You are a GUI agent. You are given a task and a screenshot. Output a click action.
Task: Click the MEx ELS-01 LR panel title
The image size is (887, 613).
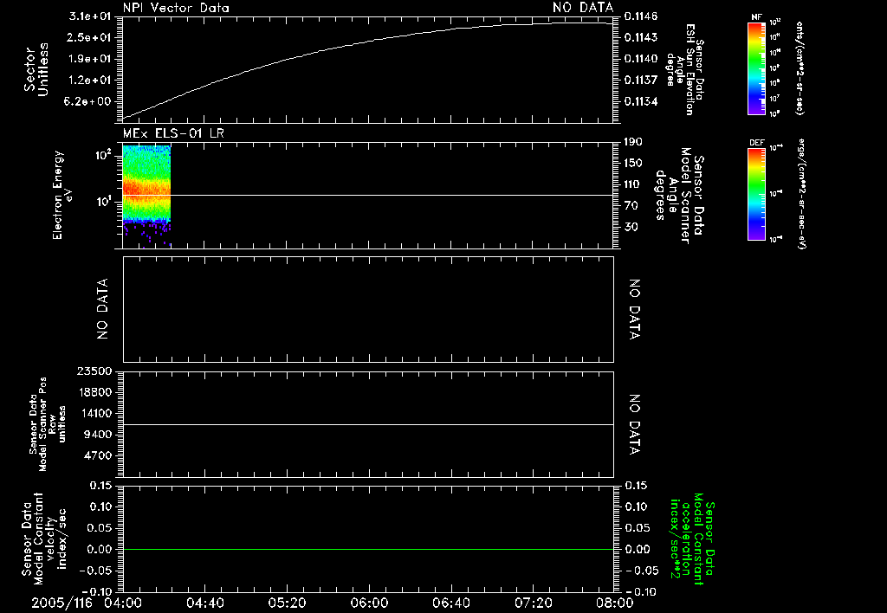(x=173, y=133)
